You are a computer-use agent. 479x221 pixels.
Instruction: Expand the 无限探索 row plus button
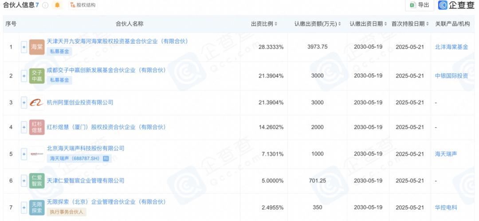[24, 208]
